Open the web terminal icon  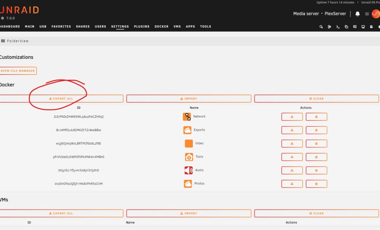click(338, 27)
